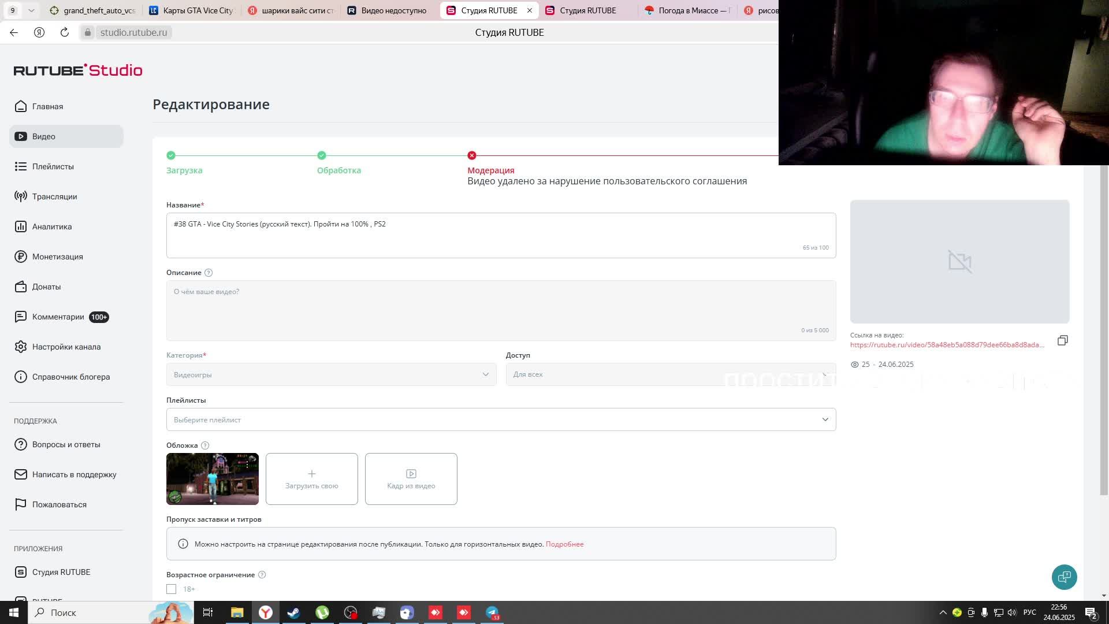Switch to grand_theft_auto_vcs browser tab
This screenshot has height=624, width=1109.
click(92, 10)
